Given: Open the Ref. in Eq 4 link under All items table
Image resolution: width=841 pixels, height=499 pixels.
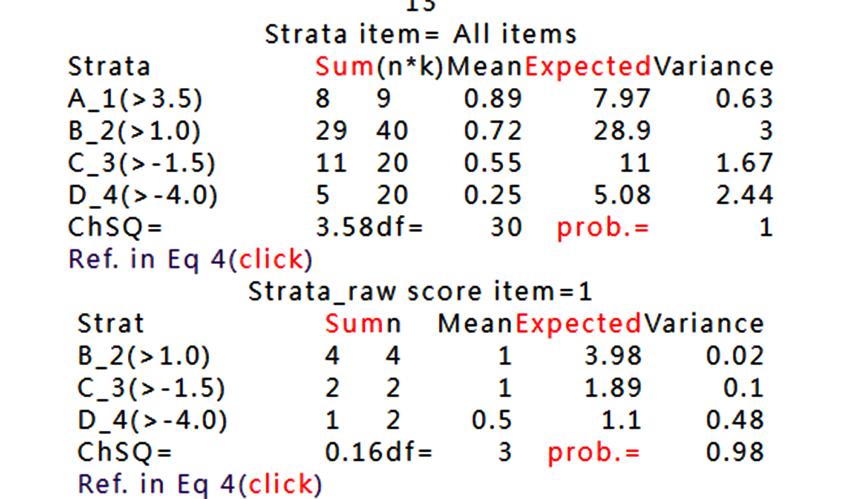Looking at the screenshot, I should 190,259.
